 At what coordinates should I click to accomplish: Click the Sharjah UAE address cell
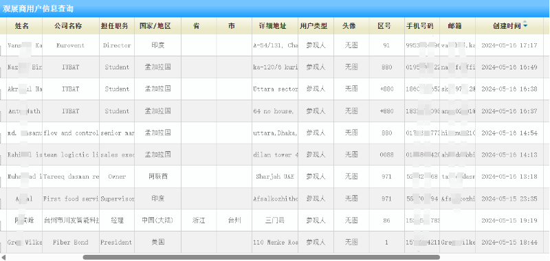tap(275, 177)
